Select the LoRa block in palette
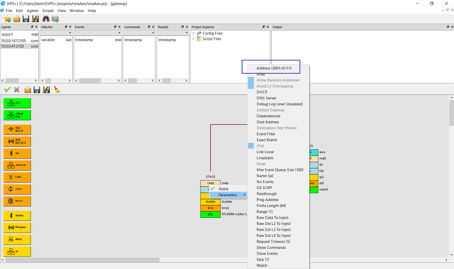The width and height of the screenshot is (454, 269). 17,177
